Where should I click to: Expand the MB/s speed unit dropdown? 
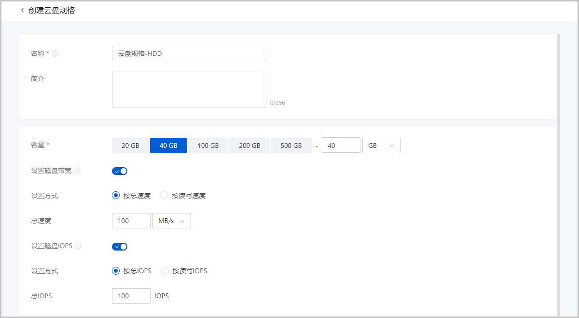(171, 221)
